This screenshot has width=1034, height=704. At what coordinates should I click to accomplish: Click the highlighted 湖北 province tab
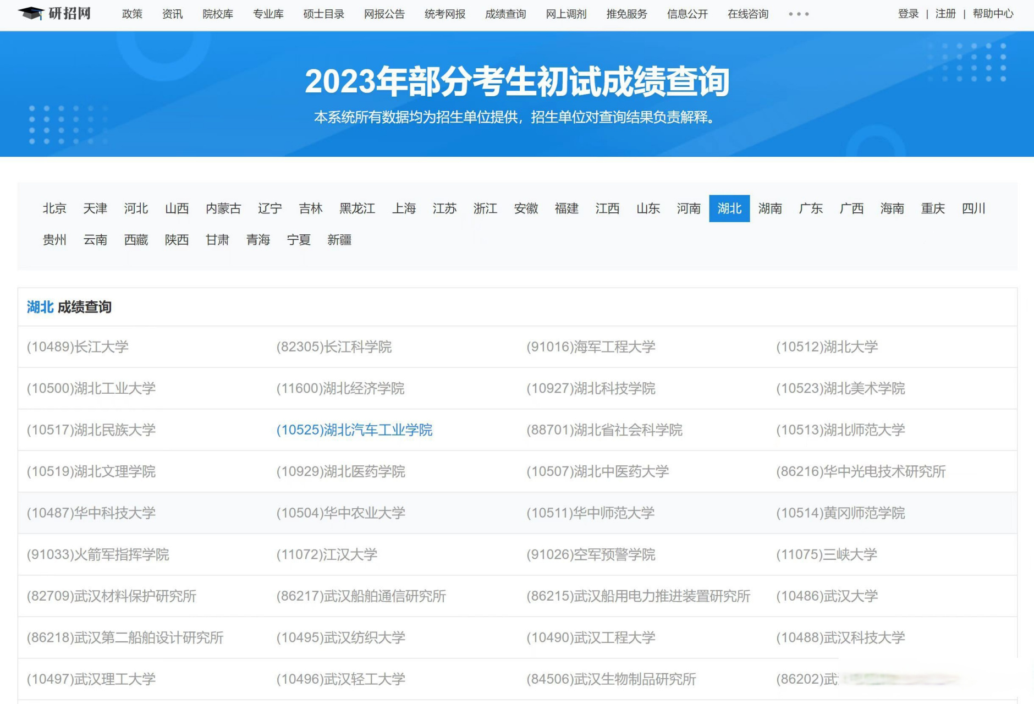coord(729,208)
